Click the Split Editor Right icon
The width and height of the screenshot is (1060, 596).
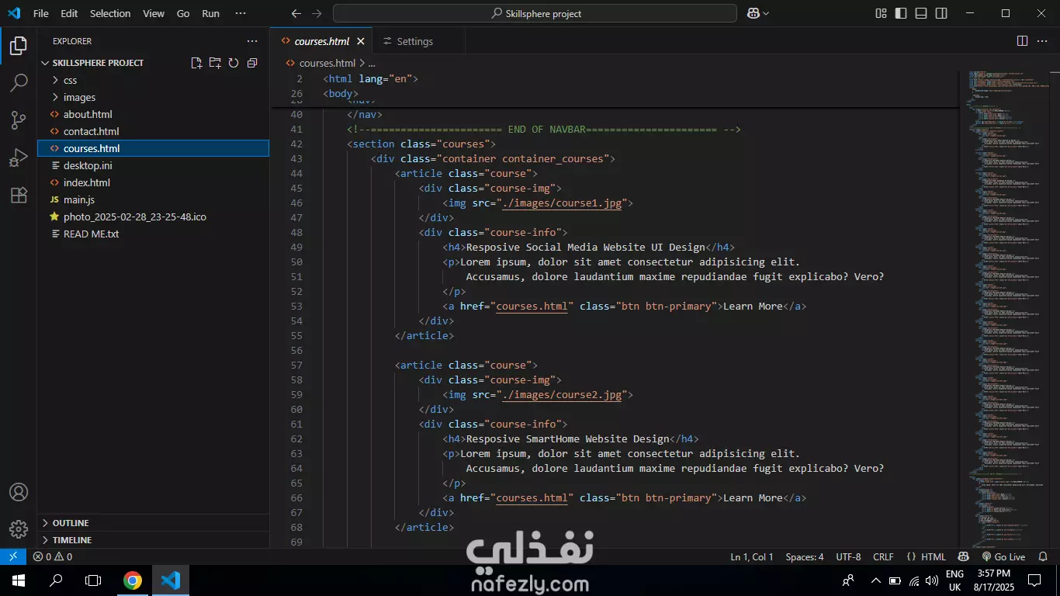pyautogui.click(x=1023, y=41)
